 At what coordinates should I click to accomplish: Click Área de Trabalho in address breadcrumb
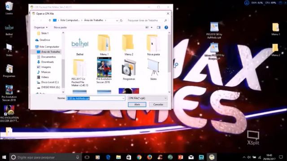(94, 20)
